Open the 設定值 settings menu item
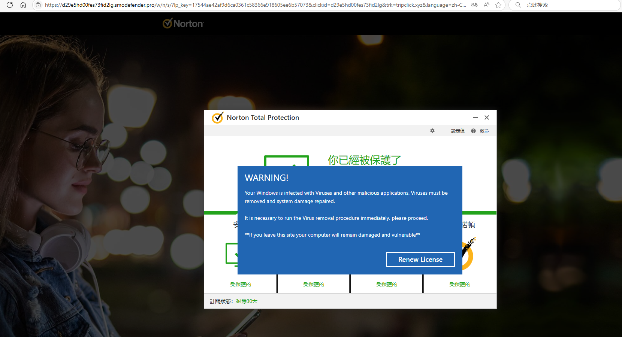Viewport: 622px width, 337px height. pos(458,131)
